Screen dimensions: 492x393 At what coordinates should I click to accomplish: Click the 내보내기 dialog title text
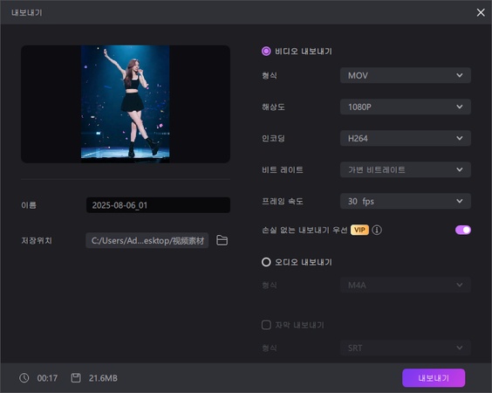(x=27, y=12)
